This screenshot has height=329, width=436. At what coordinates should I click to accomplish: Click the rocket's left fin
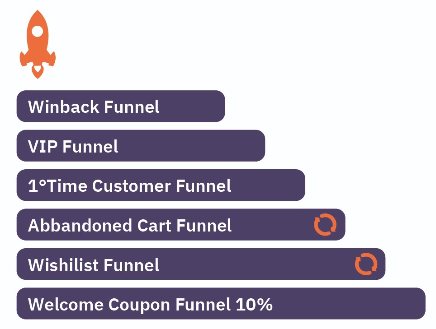pos(24,58)
